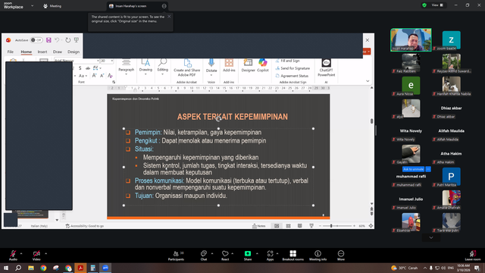
Task: Open the File menu tab
Action: tap(10, 52)
